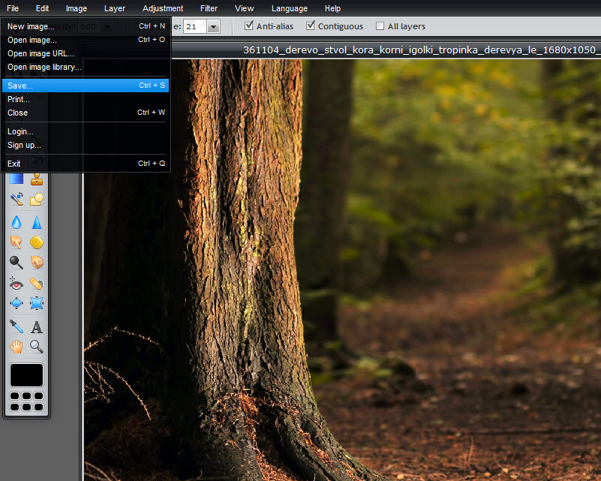The height and width of the screenshot is (481, 601).
Task: Select the Sharpen cone tool
Action: (37, 222)
